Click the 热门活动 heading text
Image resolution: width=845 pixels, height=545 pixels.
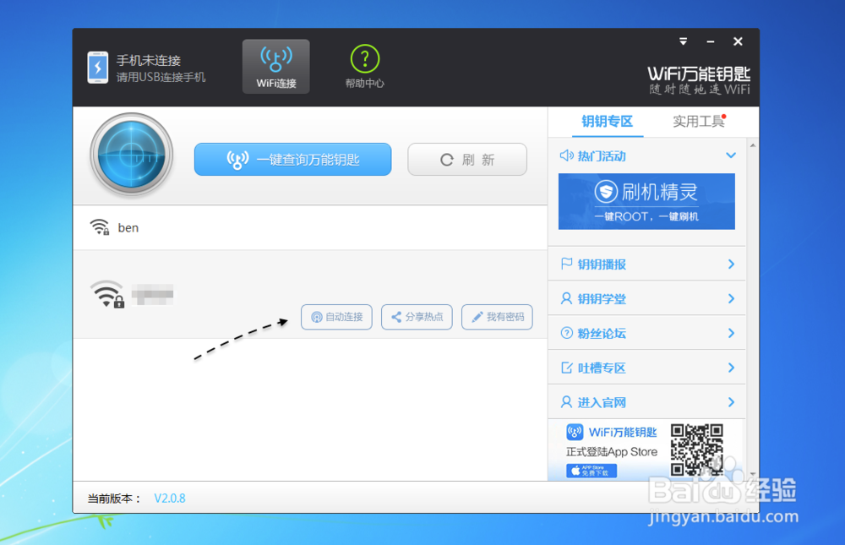[602, 156]
